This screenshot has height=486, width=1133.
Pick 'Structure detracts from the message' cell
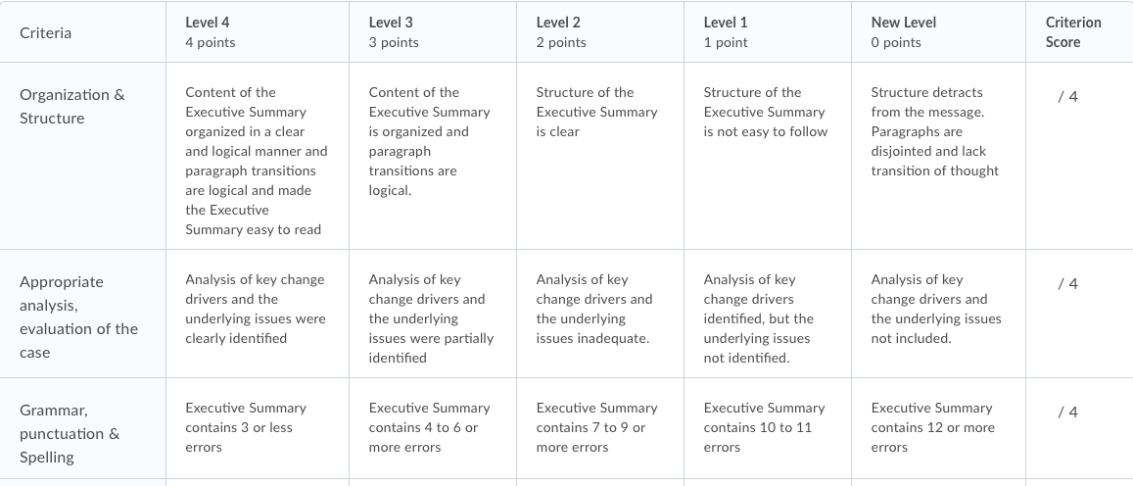coord(939,156)
